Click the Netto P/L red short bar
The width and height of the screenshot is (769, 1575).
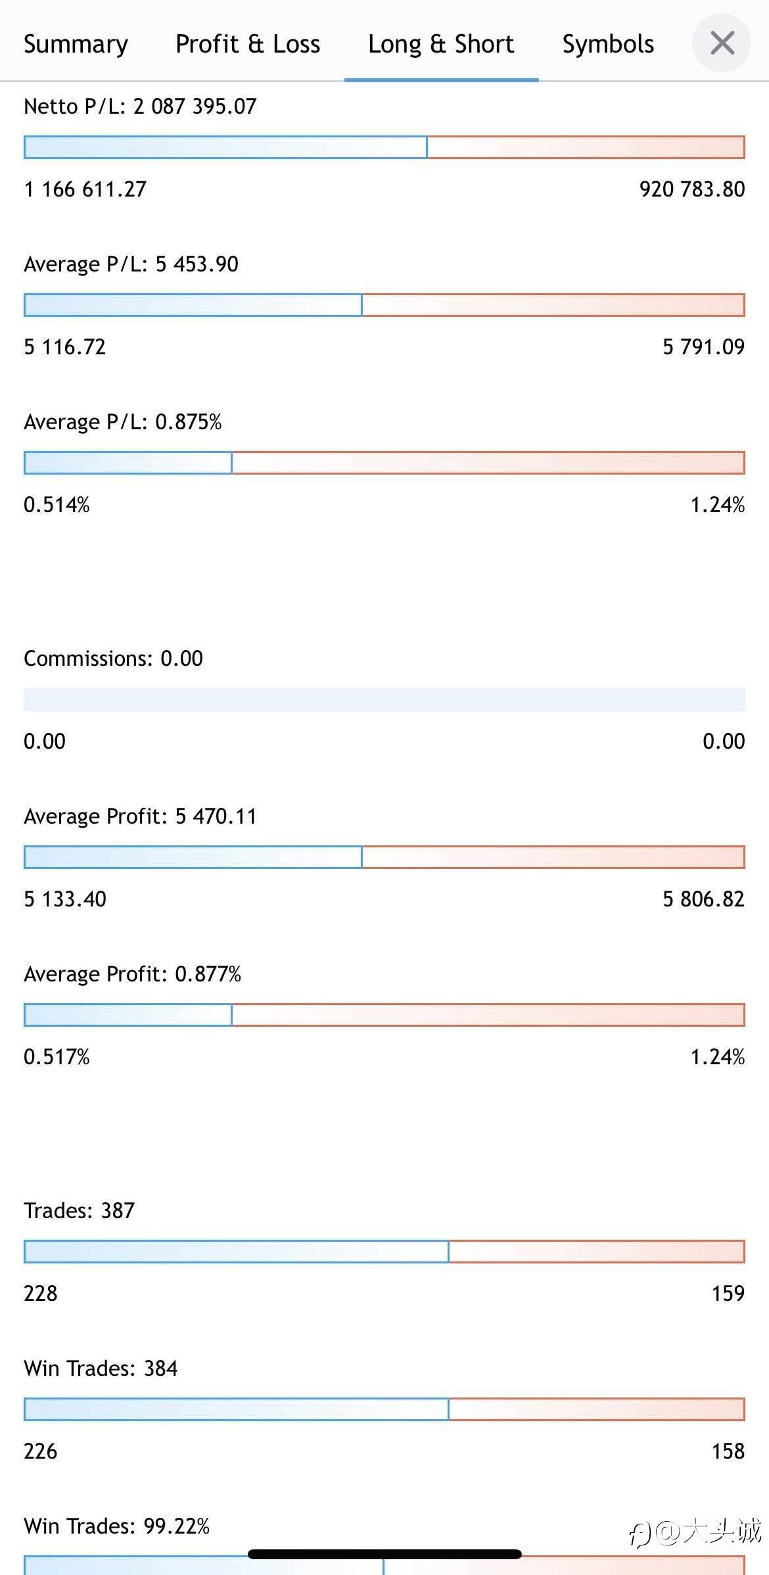pyautogui.click(x=586, y=147)
